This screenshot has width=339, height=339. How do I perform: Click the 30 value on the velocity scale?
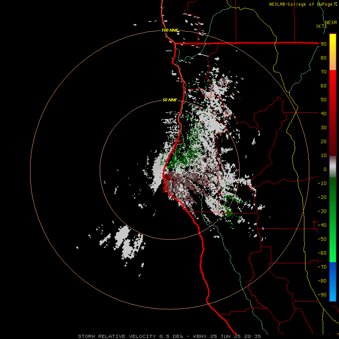[324, 128]
